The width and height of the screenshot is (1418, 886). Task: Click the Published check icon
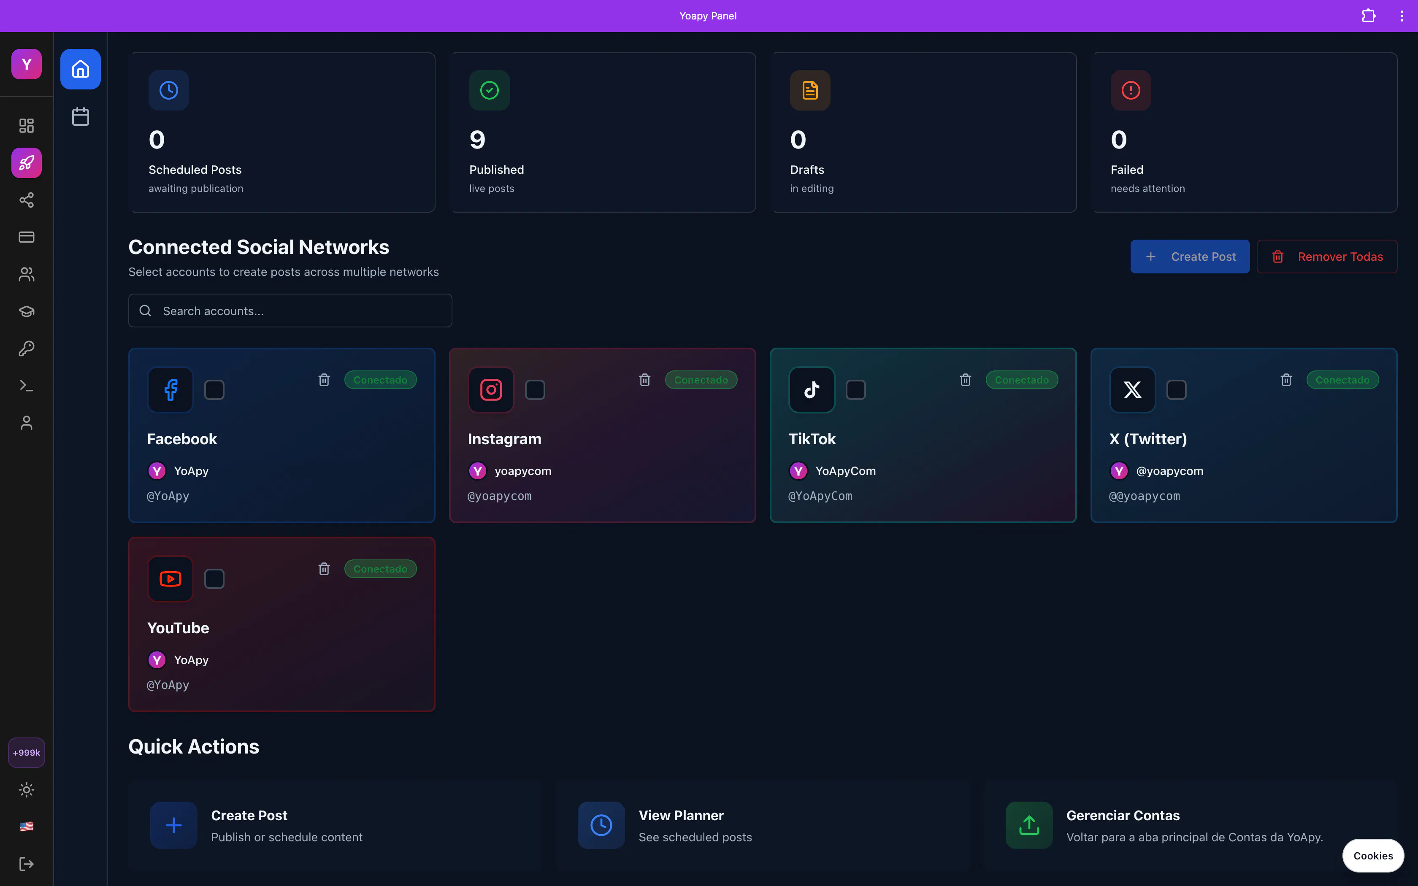pyautogui.click(x=489, y=90)
